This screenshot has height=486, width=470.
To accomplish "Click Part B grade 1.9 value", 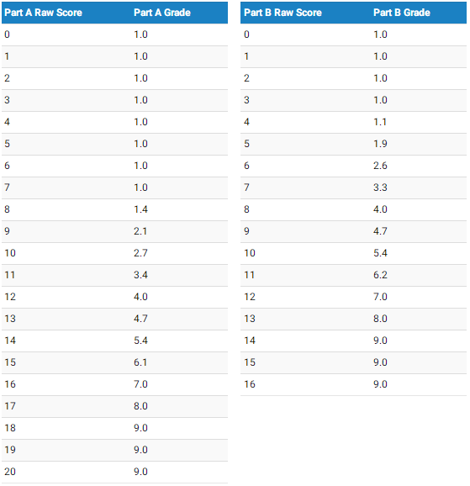I will [x=380, y=144].
